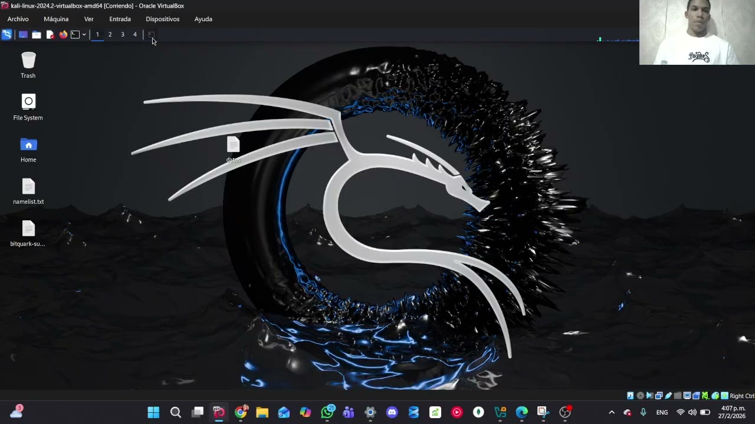Open Copilot from the taskbar
755x424 pixels.
point(305,412)
